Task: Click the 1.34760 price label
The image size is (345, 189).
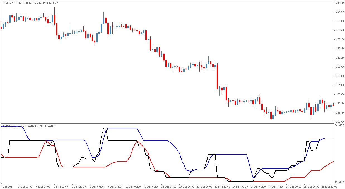Action: point(340,3)
